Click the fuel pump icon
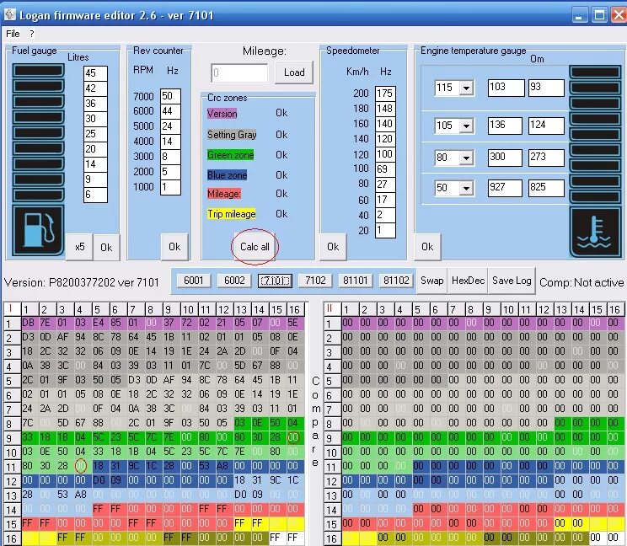The image size is (627, 546). [39, 231]
